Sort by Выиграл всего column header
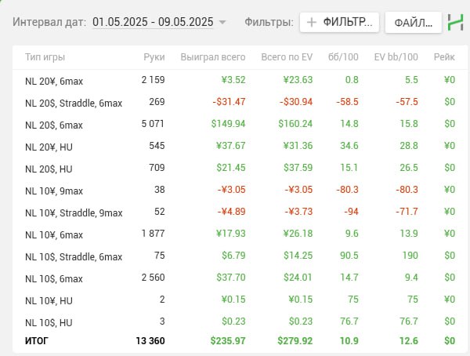Screen dimensions: 470x356 point(213,57)
